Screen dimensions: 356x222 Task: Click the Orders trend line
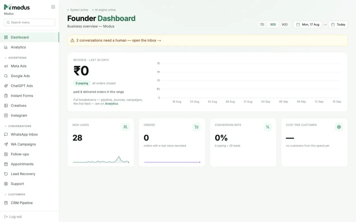(172, 162)
